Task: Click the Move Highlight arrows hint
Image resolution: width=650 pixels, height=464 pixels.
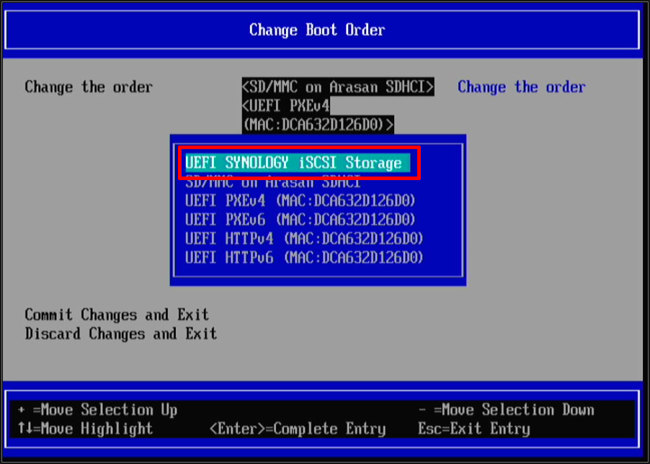Action: 86,429
